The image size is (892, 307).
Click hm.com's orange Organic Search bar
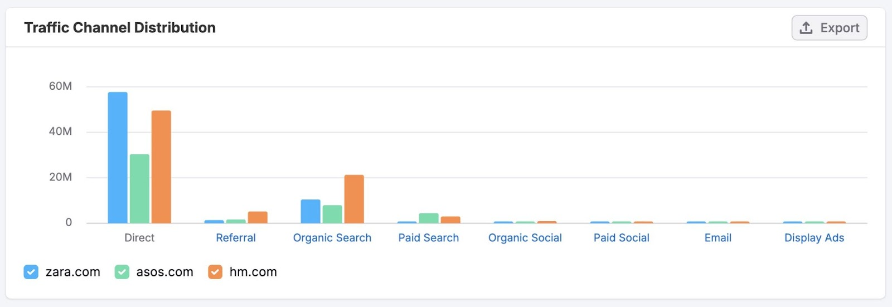[x=354, y=199]
